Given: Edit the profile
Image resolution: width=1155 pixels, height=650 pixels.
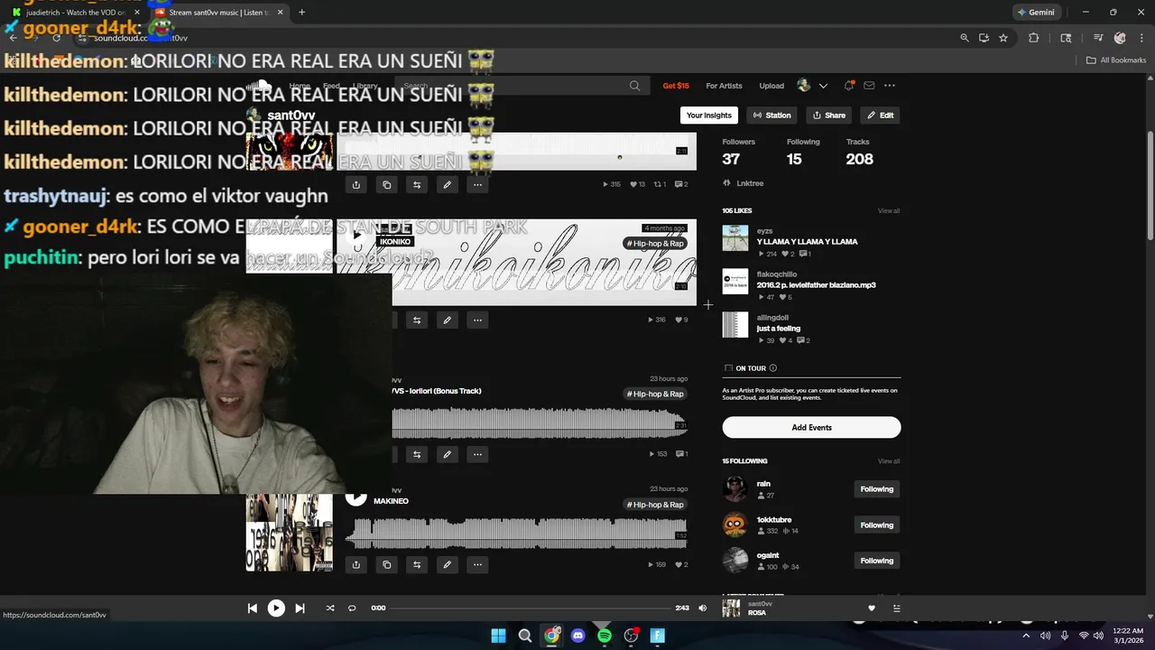Looking at the screenshot, I should pyautogui.click(x=880, y=116).
